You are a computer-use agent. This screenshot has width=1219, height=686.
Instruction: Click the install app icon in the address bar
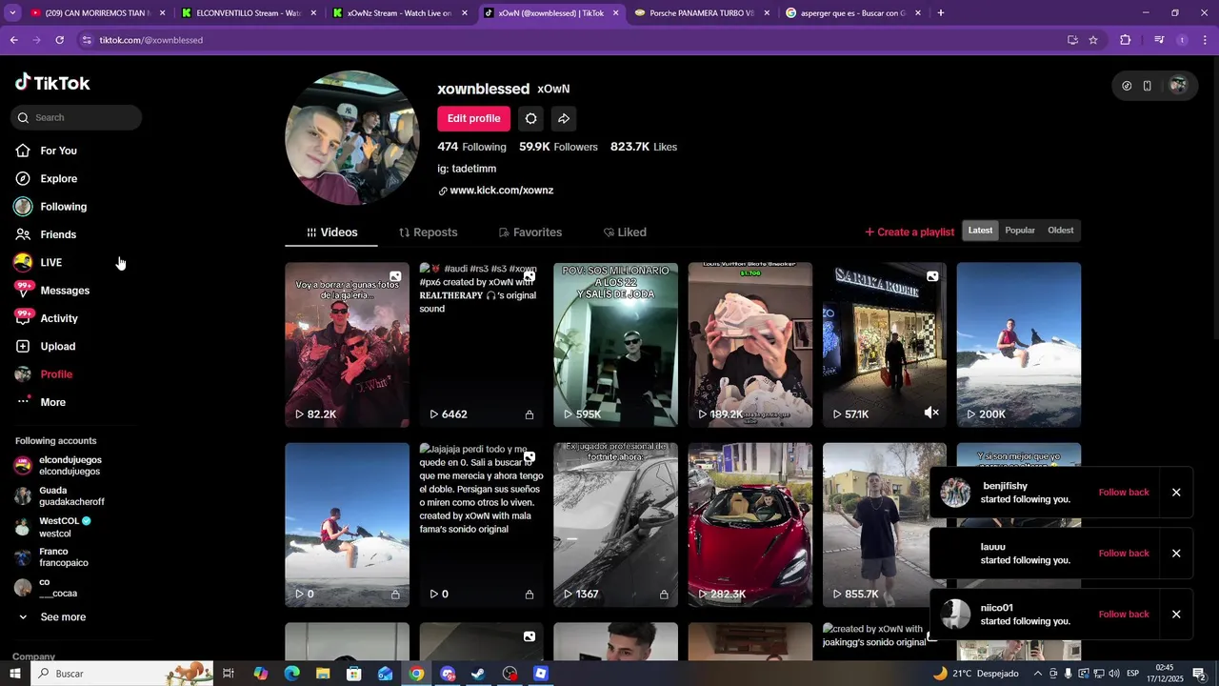pos(1072,40)
